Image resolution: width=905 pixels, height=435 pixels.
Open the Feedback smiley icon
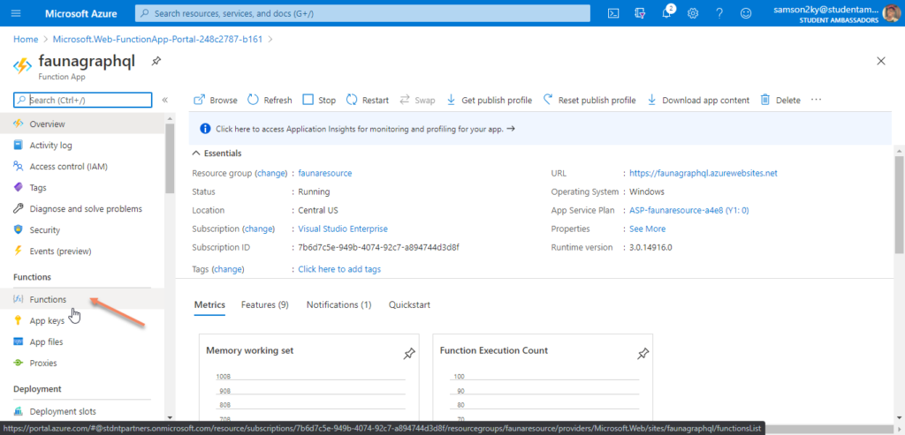746,13
